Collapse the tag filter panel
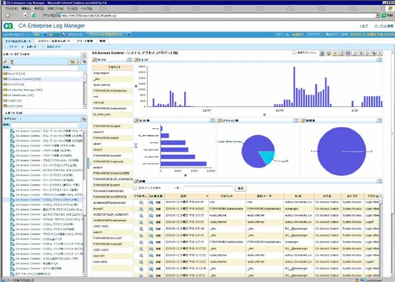Viewport: 395px width, 282px height. pos(84,55)
